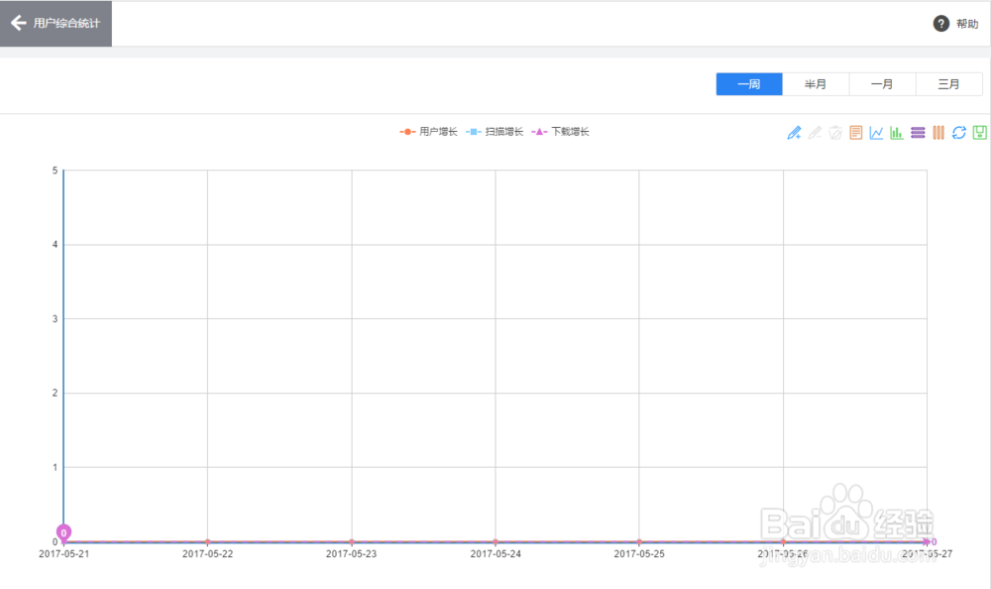Click the blue restore refresh icon

coord(958,133)
